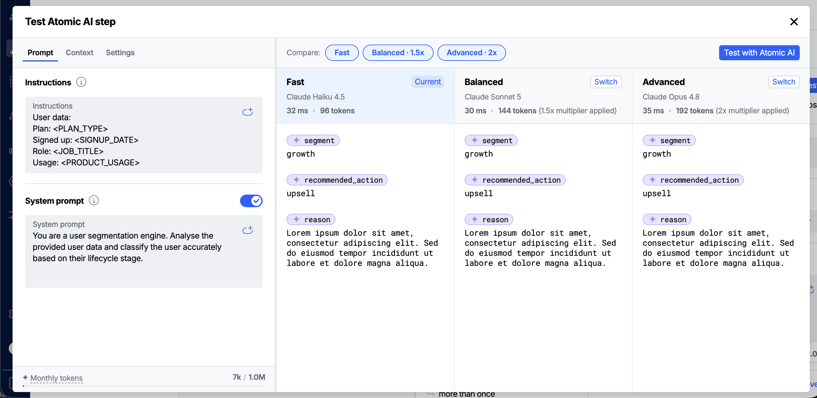This screenshot has width=817, height=398.
Task: Turn off the System prompt toggle
Action: [251, 201]
